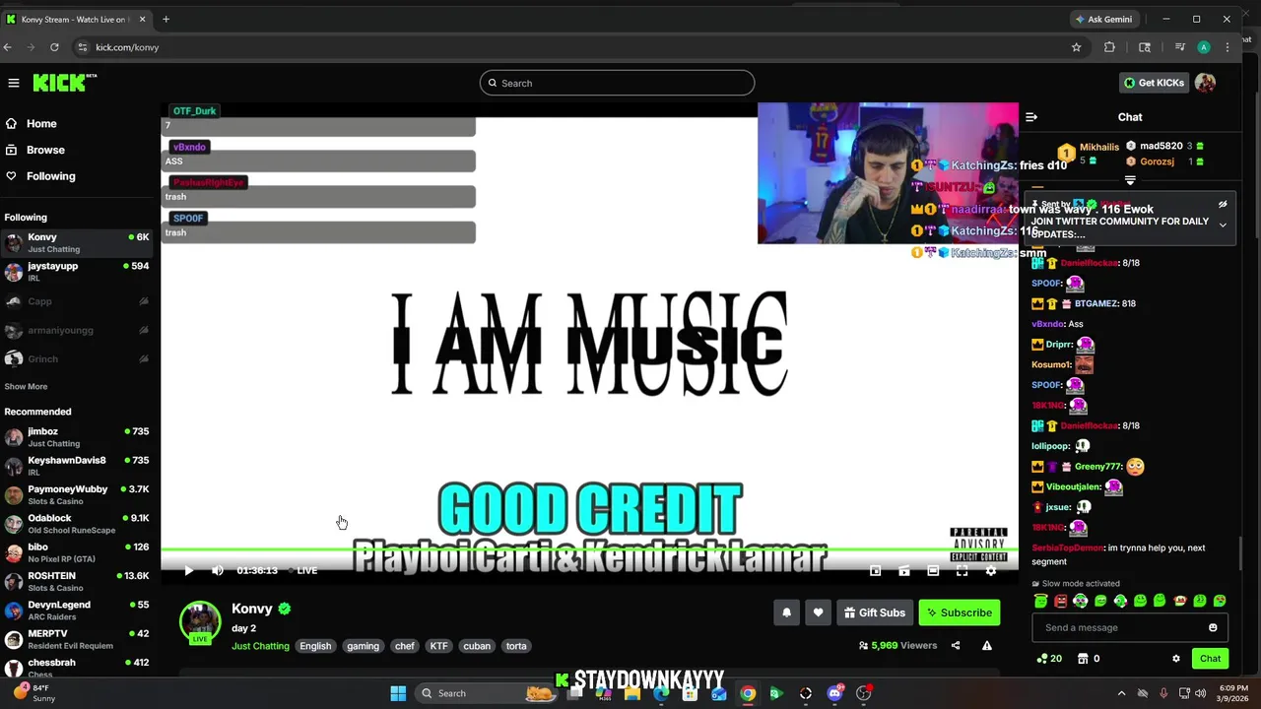Click Konvy's channel avatar
This screenshot has width=1261, height=709.
(200, 621)
